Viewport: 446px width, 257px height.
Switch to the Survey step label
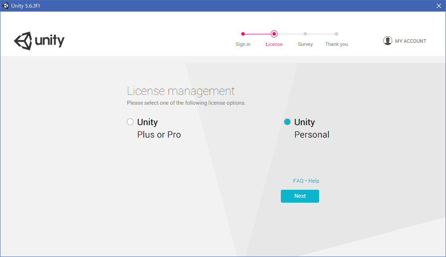(x=305, y=44)
